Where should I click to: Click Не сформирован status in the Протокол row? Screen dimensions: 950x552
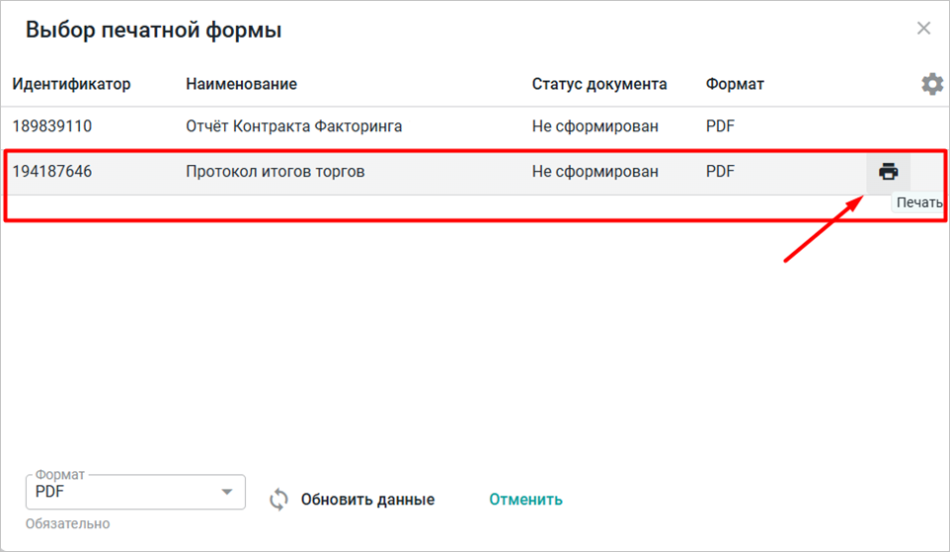[x=594, y=172]
